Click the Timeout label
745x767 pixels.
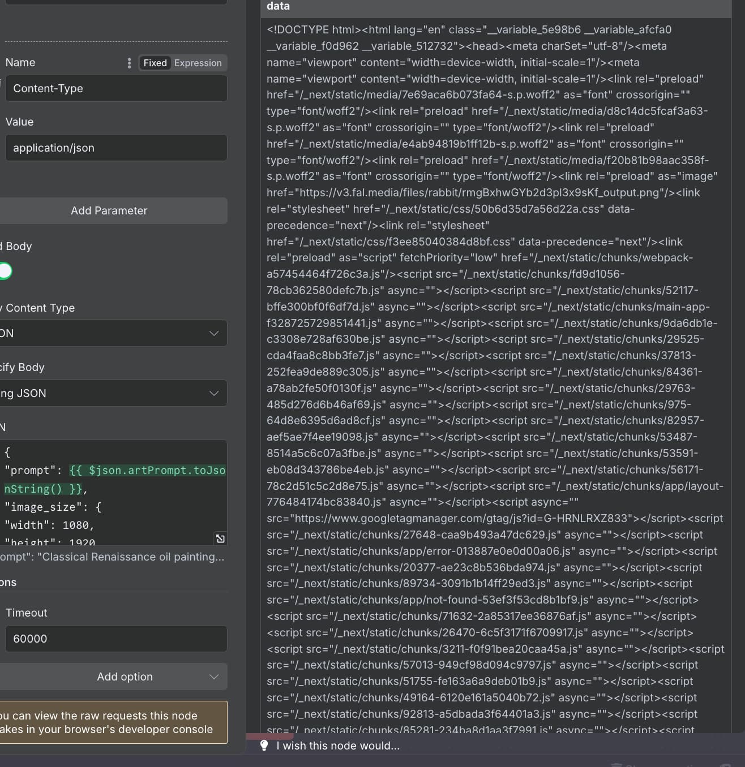coord(26,613)
